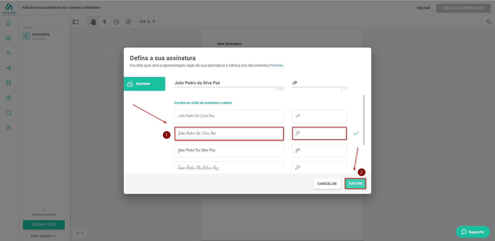Open the calendar icon in sidebar
Screen dimensions: 495x241
pyautogui.click(x=9, y=83)
